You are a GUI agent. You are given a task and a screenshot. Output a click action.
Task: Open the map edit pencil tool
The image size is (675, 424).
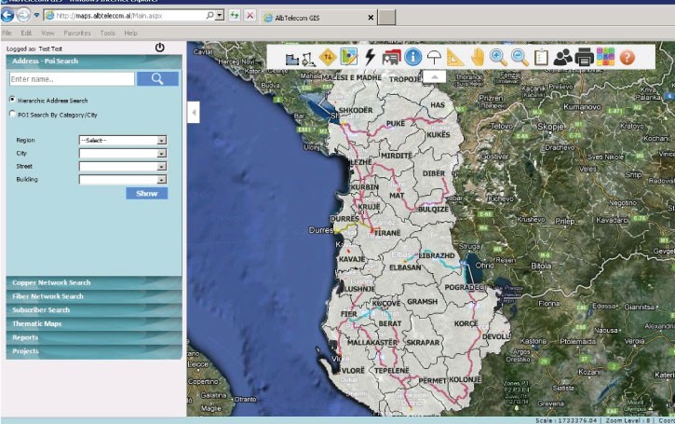349,57
